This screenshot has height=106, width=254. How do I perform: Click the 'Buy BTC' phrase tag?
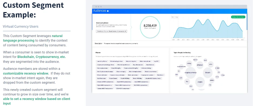156,61
